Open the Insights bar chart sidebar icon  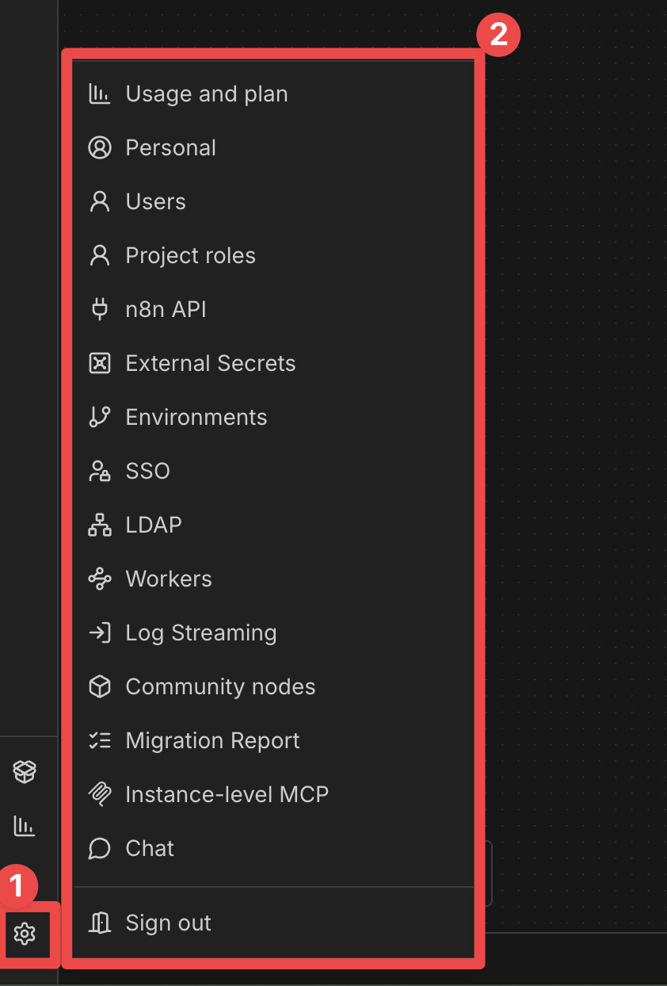pos(25,826)
